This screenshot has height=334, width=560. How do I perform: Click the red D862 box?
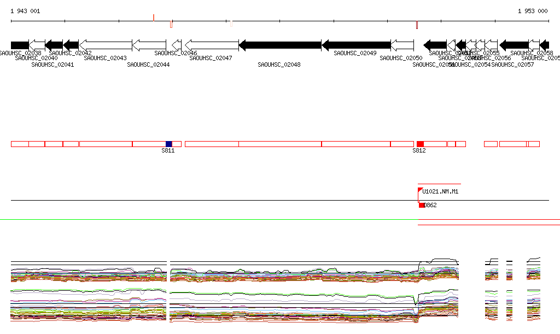tap(422, 205)
